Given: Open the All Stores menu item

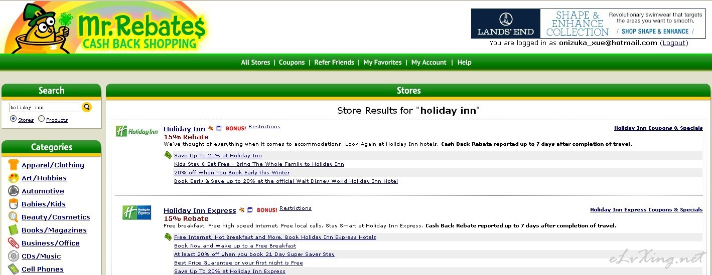Looking at the screenshot, I should [255, 63].
